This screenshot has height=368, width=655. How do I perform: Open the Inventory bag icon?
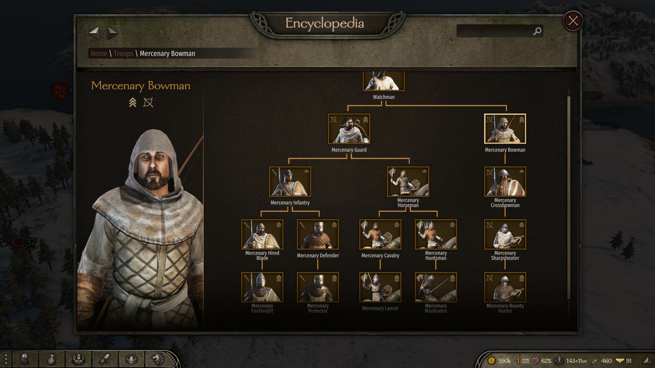click(x=52, y=359)
